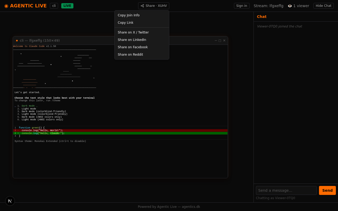The image size is (338, 211).
Task: Collapse the Share · XUHV dropdown
Action: point(153,6)
